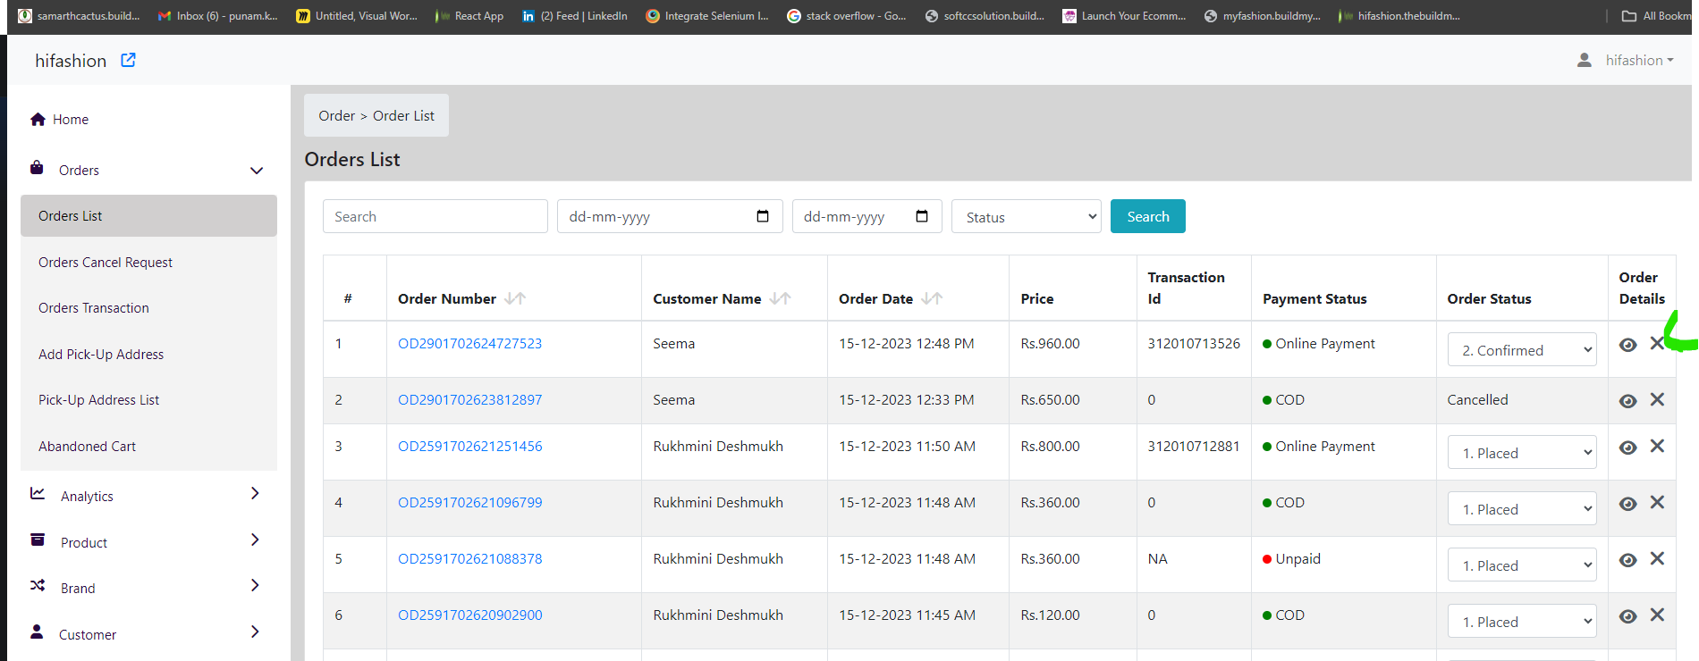Click the Search text input field
Screen dimensions: 1699x661
pyautogui.click(x=435, y=216)
